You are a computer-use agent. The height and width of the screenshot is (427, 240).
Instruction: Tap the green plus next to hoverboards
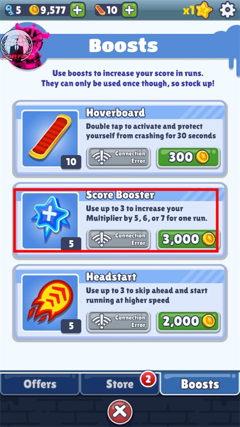(x=129, y=11)
